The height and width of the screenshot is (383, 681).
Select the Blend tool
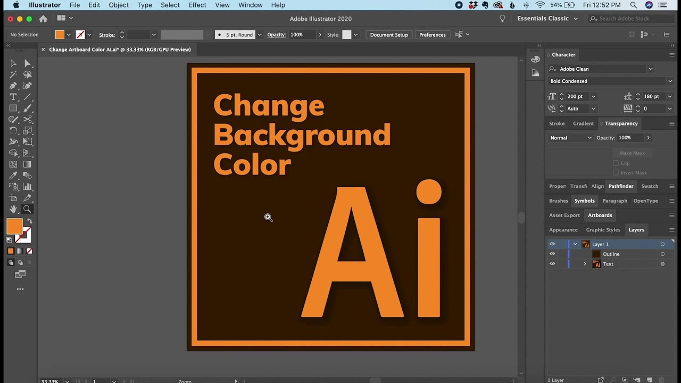27,176
